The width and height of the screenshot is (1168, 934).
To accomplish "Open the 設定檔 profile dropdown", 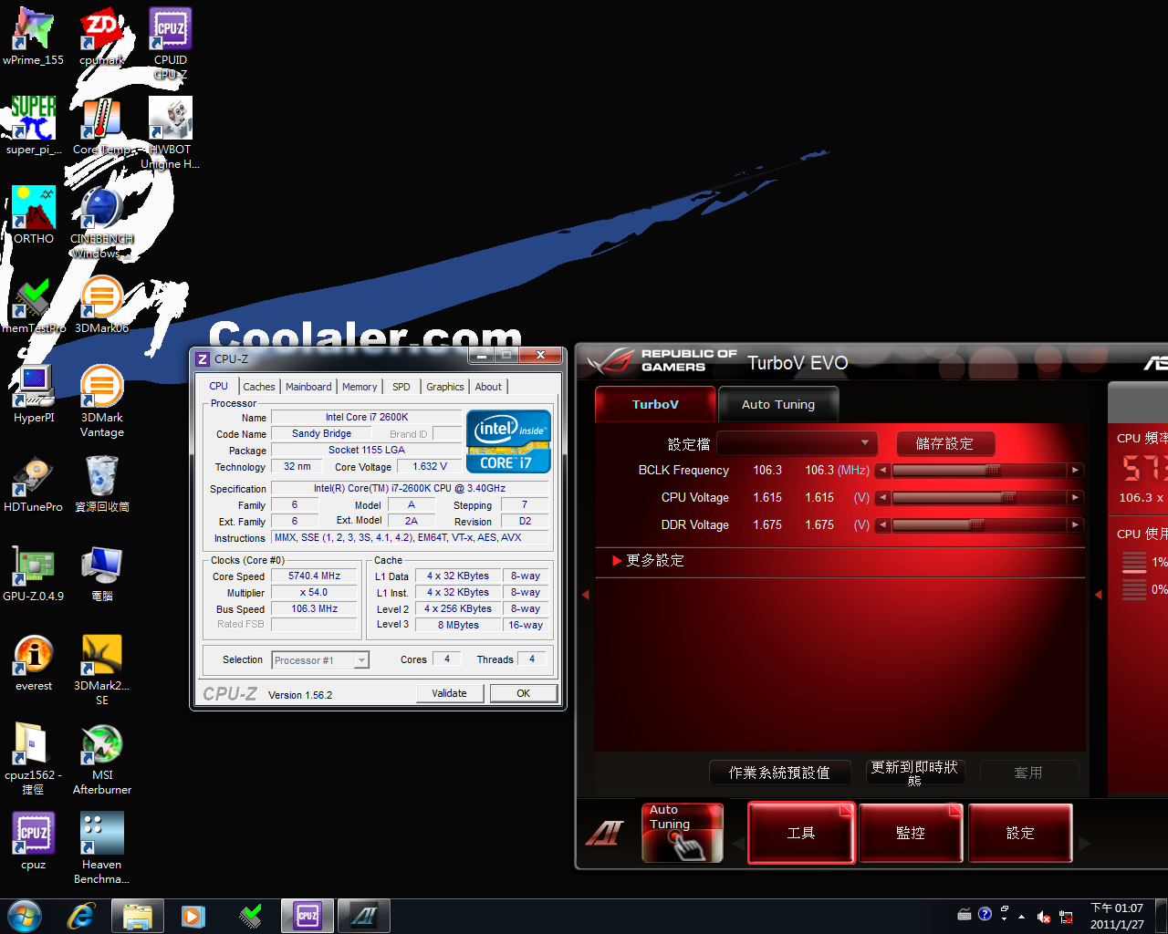I will coord(797,443).
